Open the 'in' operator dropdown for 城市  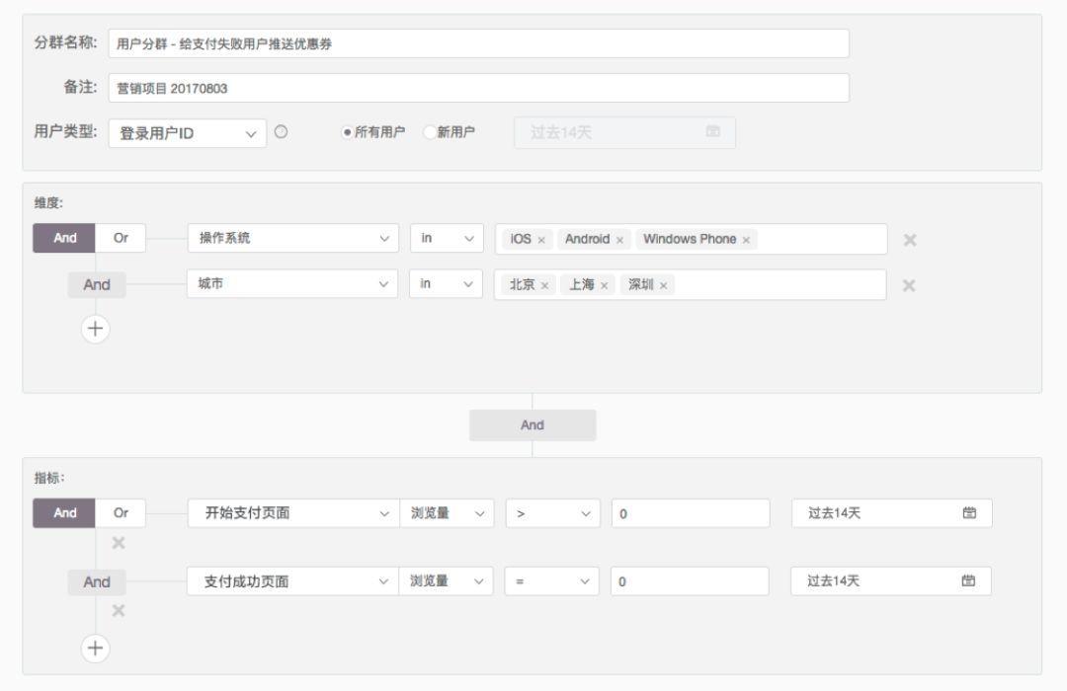pos(446,283)
